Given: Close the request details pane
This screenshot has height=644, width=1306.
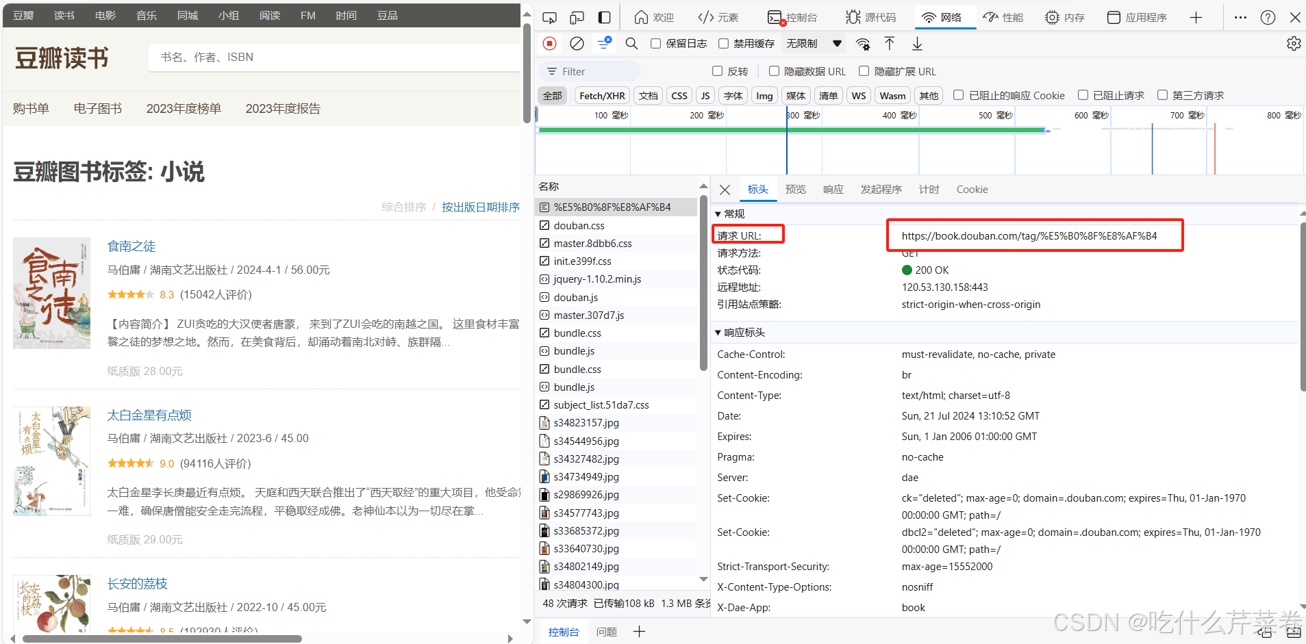Looking at the screenshot, I should click(x=725, y=190).
